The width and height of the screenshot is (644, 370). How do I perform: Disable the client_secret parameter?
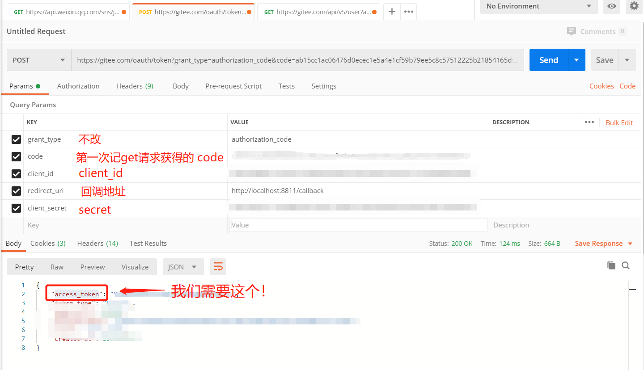pyautogui.click(x=17, y=208)
